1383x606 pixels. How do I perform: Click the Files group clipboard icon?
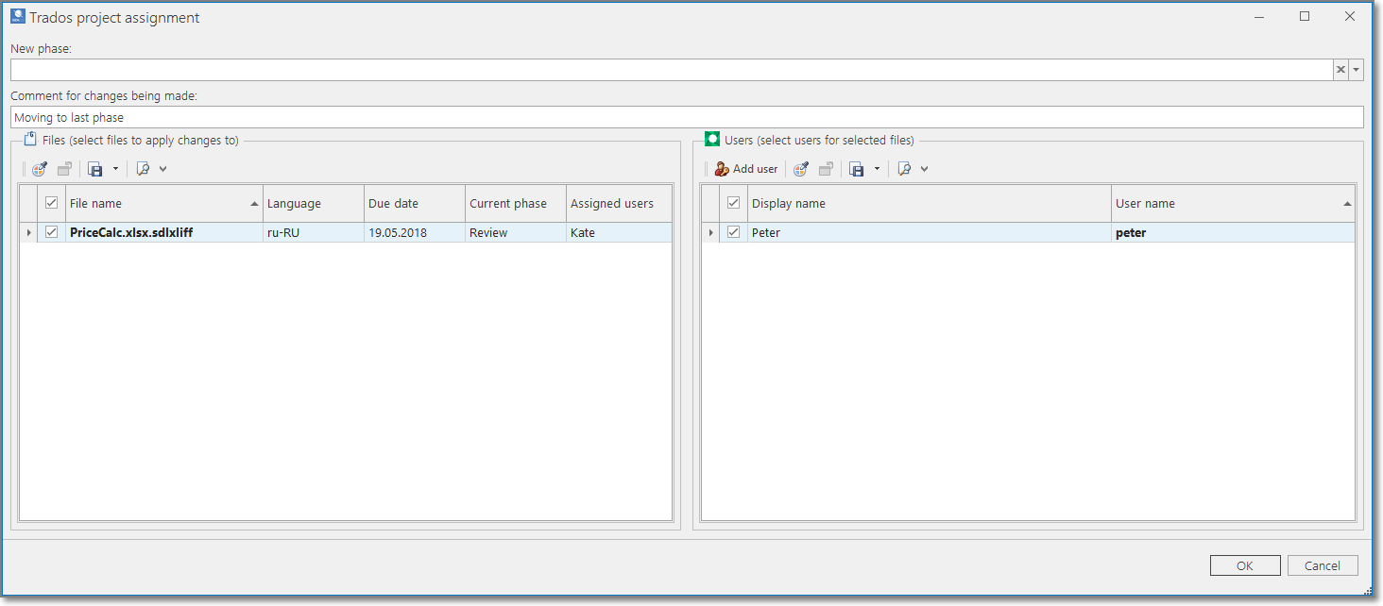pyautogui.click(x=30, y=139)
